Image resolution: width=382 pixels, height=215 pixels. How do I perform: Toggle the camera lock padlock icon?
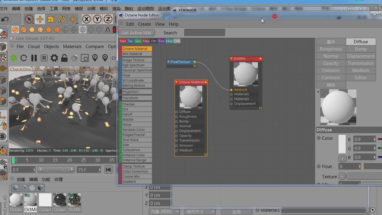(64, 58)
